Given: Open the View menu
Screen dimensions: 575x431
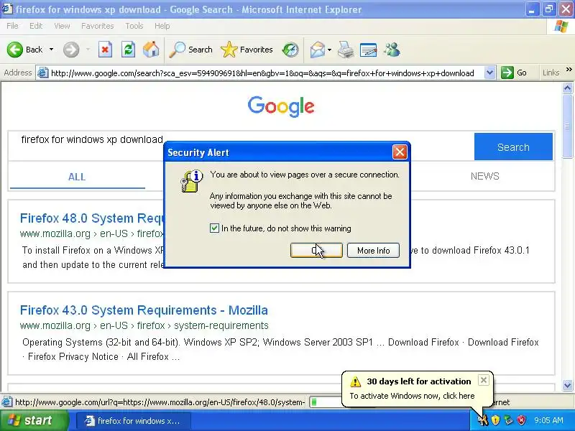Looking at the screenshot, I should coord(62,26).
